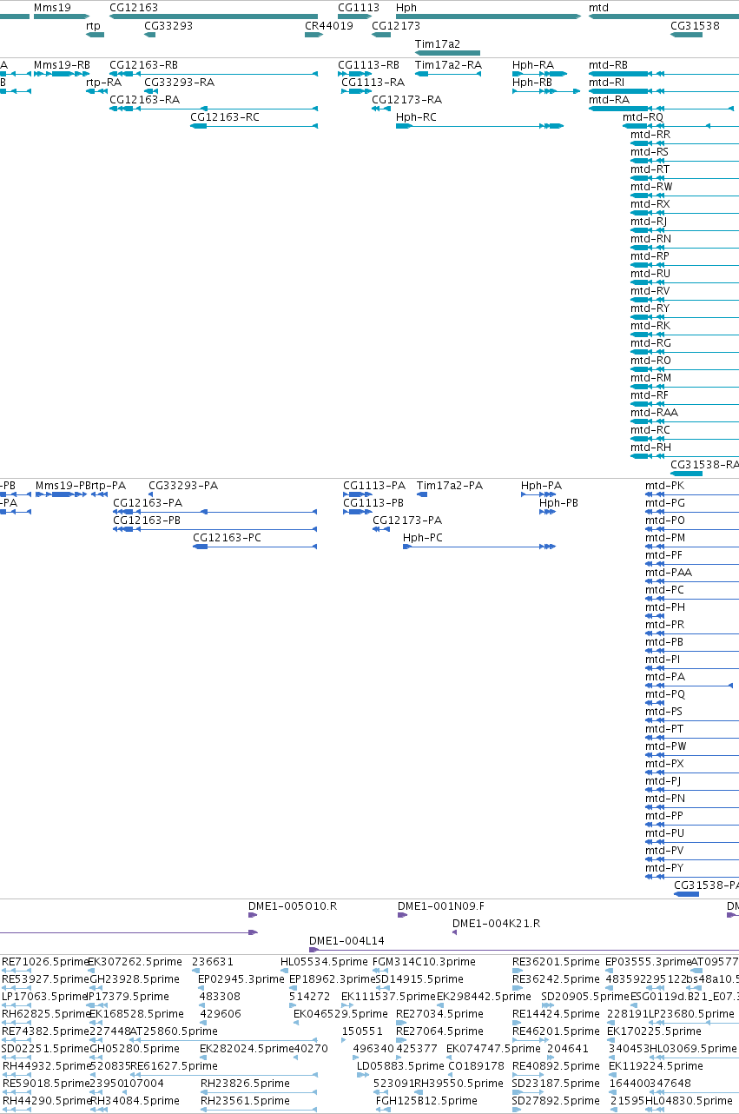The height and width of the screenshot is (1114, 739).
Task: Click the CG31538 gene label
Action: point(695,26)
